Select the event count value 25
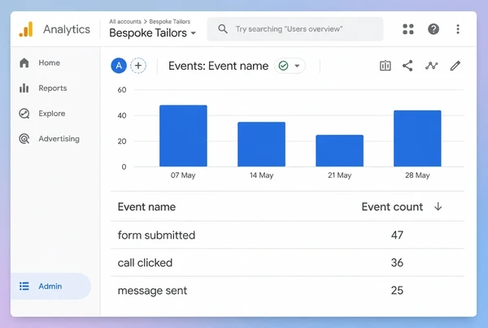The image size is (488, 328). [x=397, y=291]
